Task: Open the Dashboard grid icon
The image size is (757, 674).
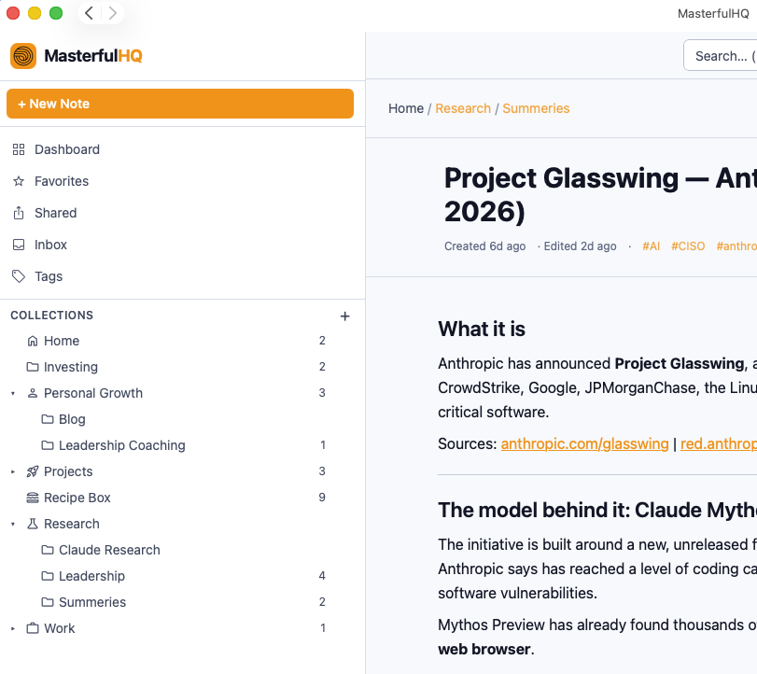Action: [19, 149]
